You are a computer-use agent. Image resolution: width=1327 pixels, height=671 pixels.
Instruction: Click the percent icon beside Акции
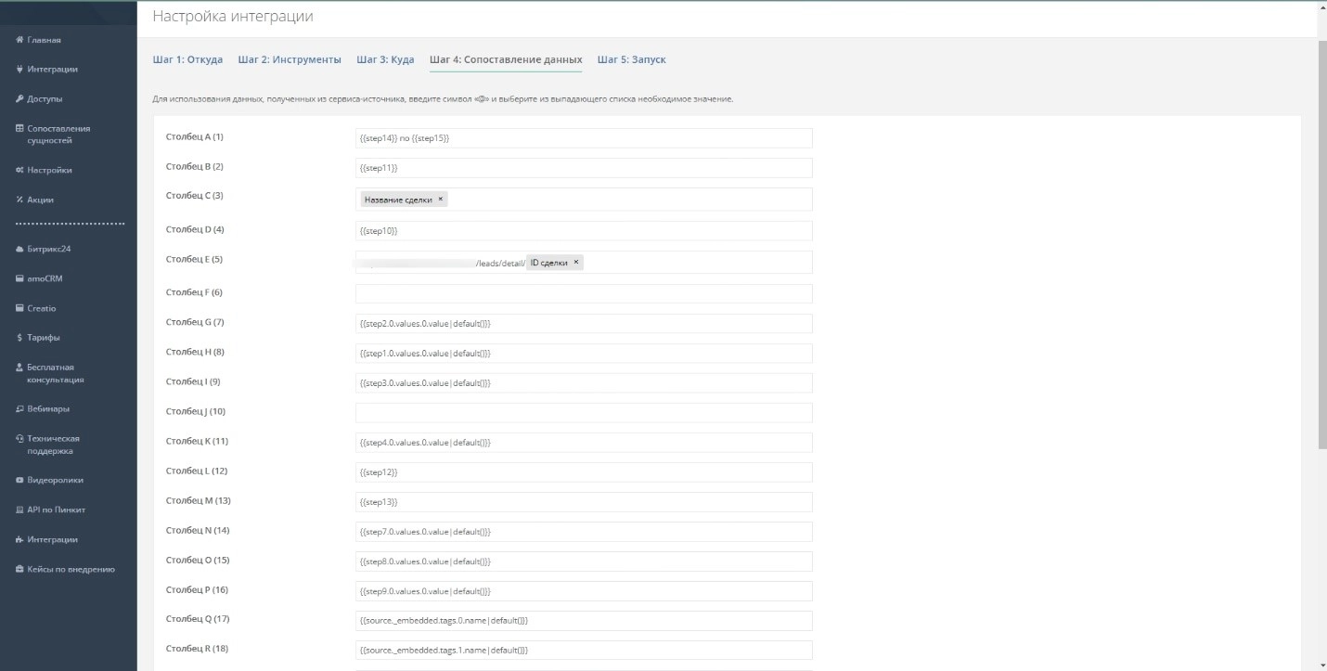coord(19,200)
